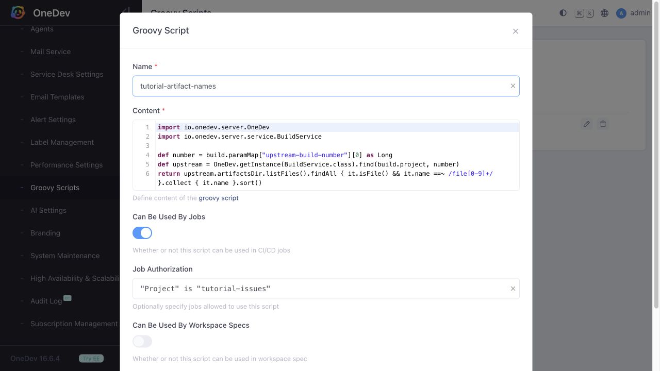Click the OneDev brand name
The height and width of the screenshot is (371, 660).
click(x=52, y=13)
